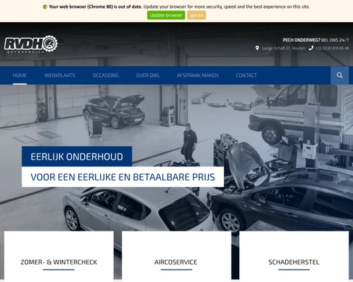Click the Pech Onderweg? Bel ons 24/7 text
The image size is (353, 282).
316,40
